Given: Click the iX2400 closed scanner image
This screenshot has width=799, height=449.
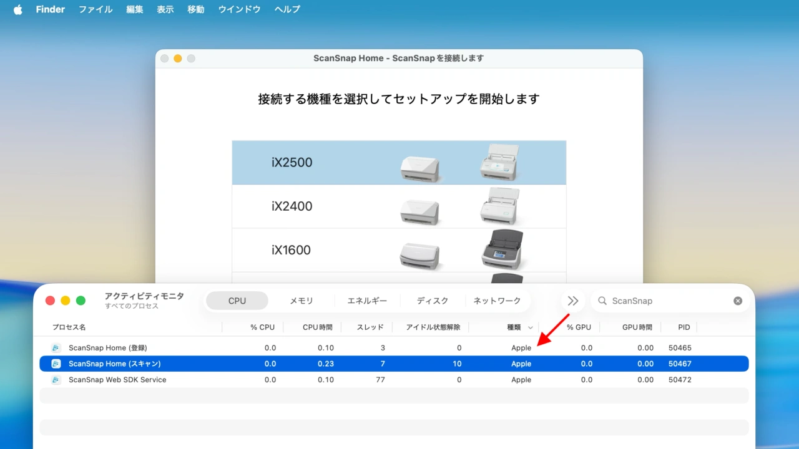Looking at the screenshot, I should (x=419, y=212).
